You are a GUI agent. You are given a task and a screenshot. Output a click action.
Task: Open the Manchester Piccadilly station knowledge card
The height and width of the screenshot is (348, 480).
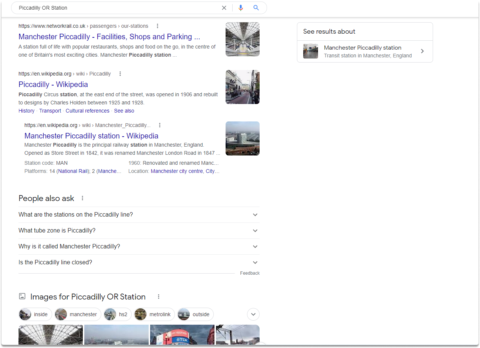coord(365,51)
